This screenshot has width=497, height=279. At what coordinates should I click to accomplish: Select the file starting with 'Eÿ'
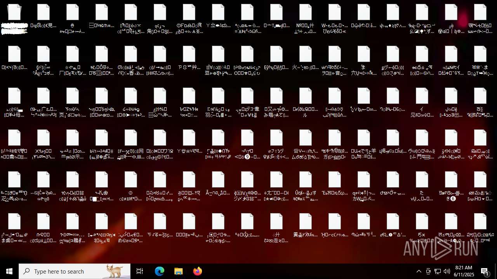[276, 58]
